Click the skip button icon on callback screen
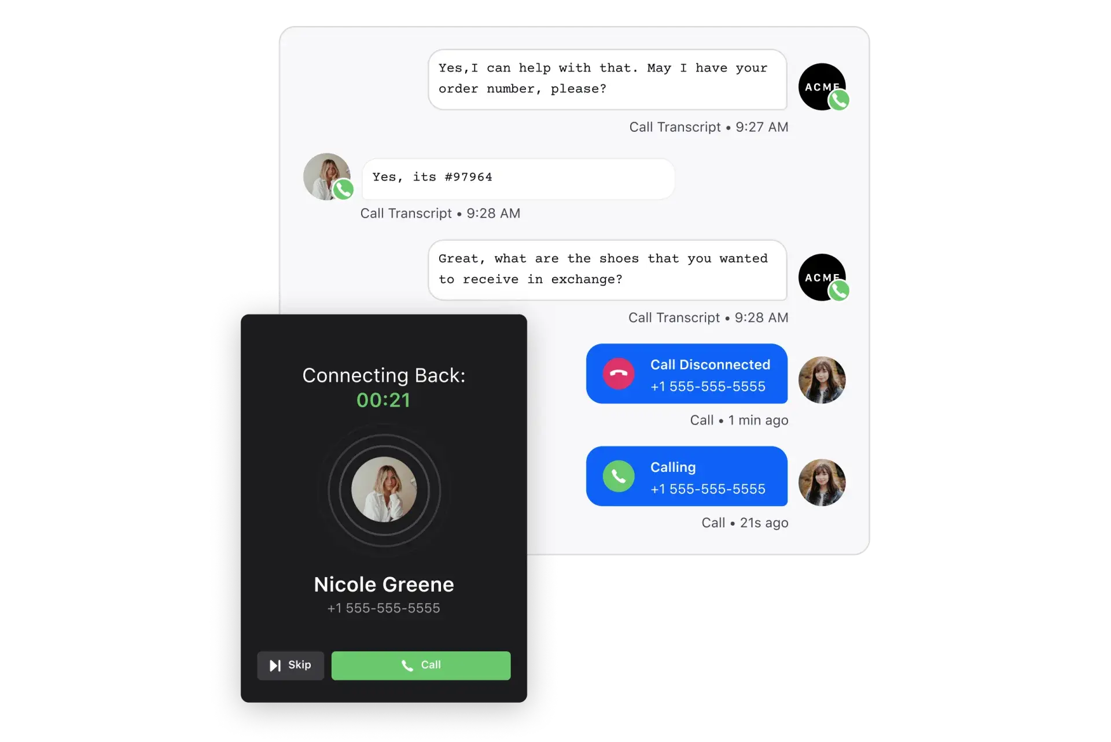Screen dimensions: 1111x742 (274, 664)
